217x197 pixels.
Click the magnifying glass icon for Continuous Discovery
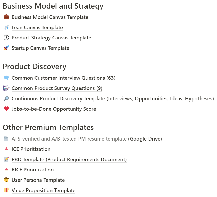coord(6,98)
